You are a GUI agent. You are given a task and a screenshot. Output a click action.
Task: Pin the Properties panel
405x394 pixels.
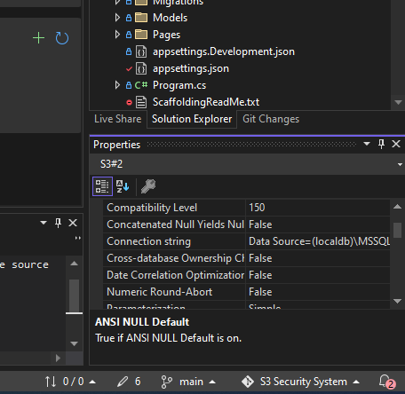pyautogui.click(x=381, y=144)
